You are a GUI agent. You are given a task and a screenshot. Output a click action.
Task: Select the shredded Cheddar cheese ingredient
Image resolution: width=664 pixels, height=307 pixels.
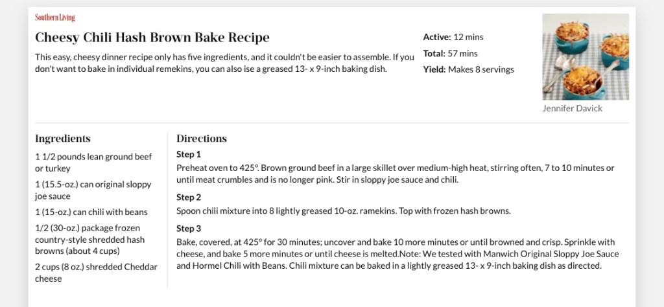tap(96, 273)
